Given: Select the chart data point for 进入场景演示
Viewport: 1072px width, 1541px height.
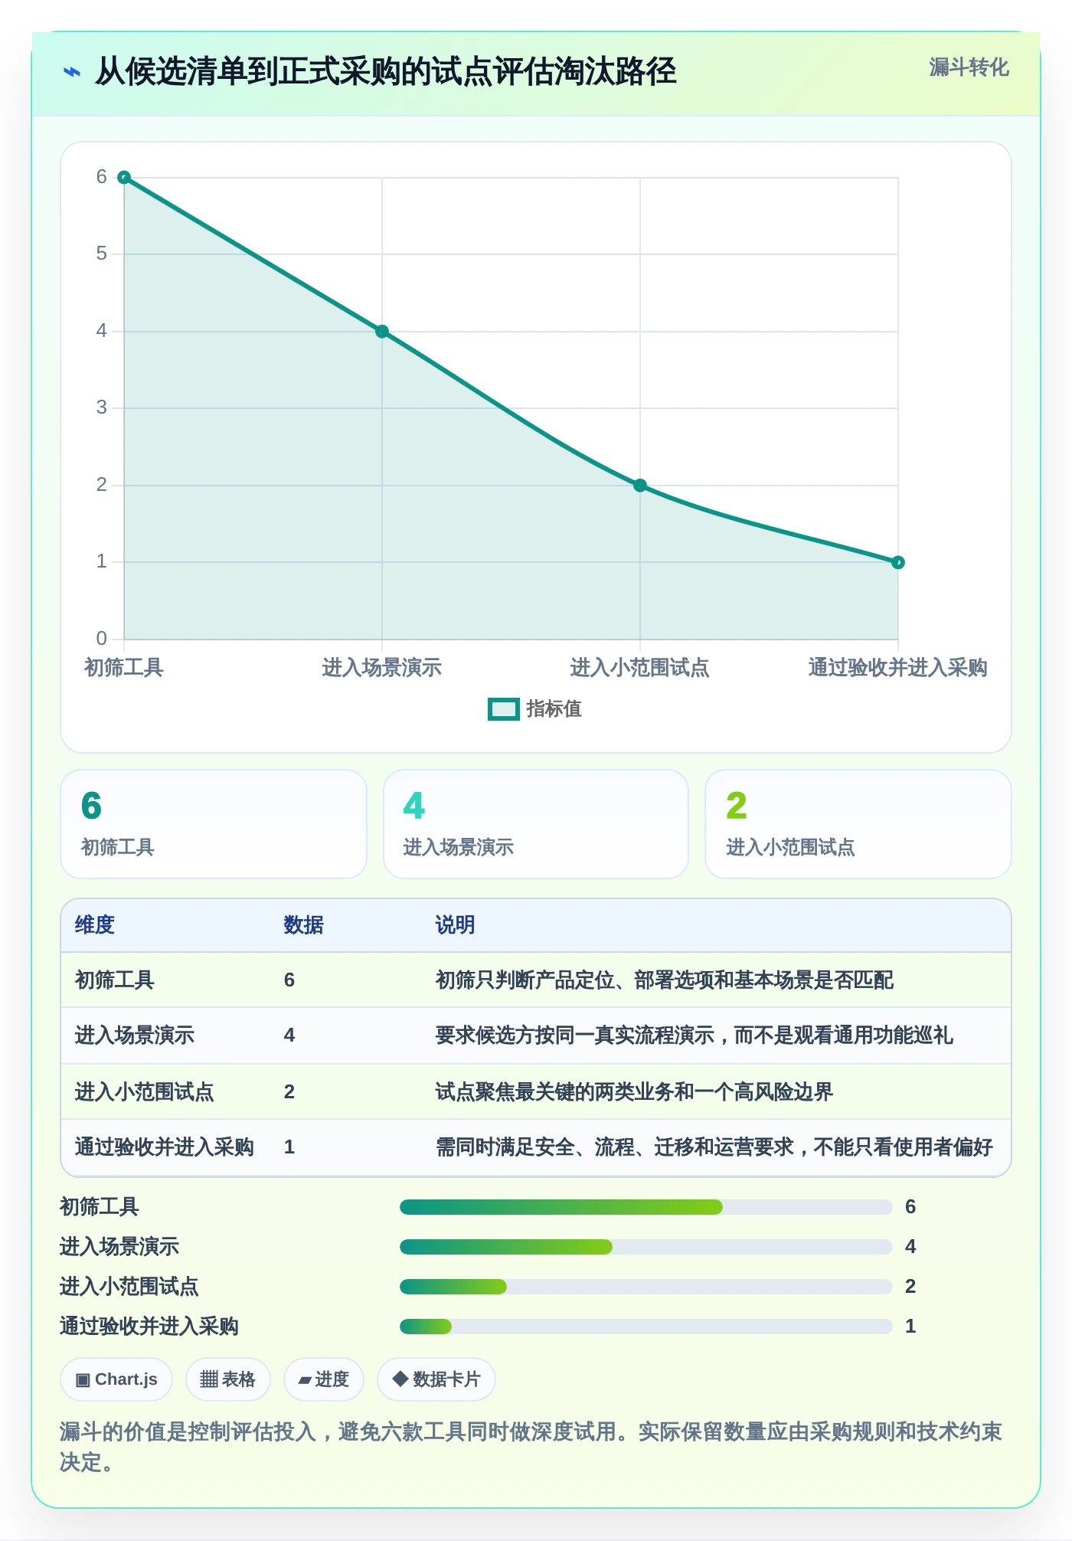Looking at the screenshot, I should coord(382,332).
